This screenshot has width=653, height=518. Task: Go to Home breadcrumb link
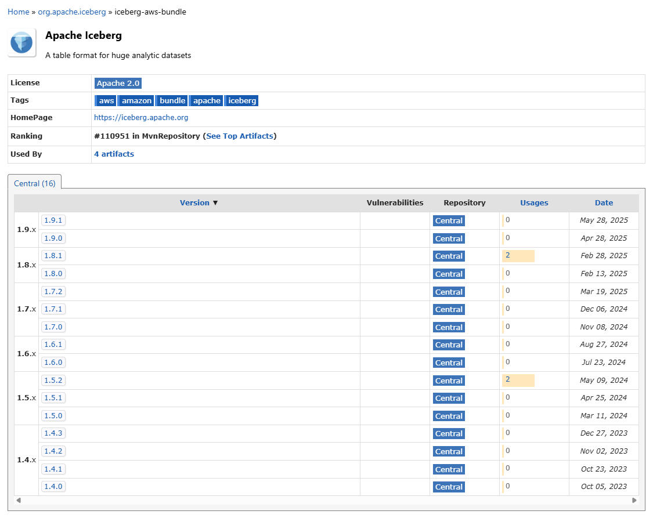[x=19, y=12]
